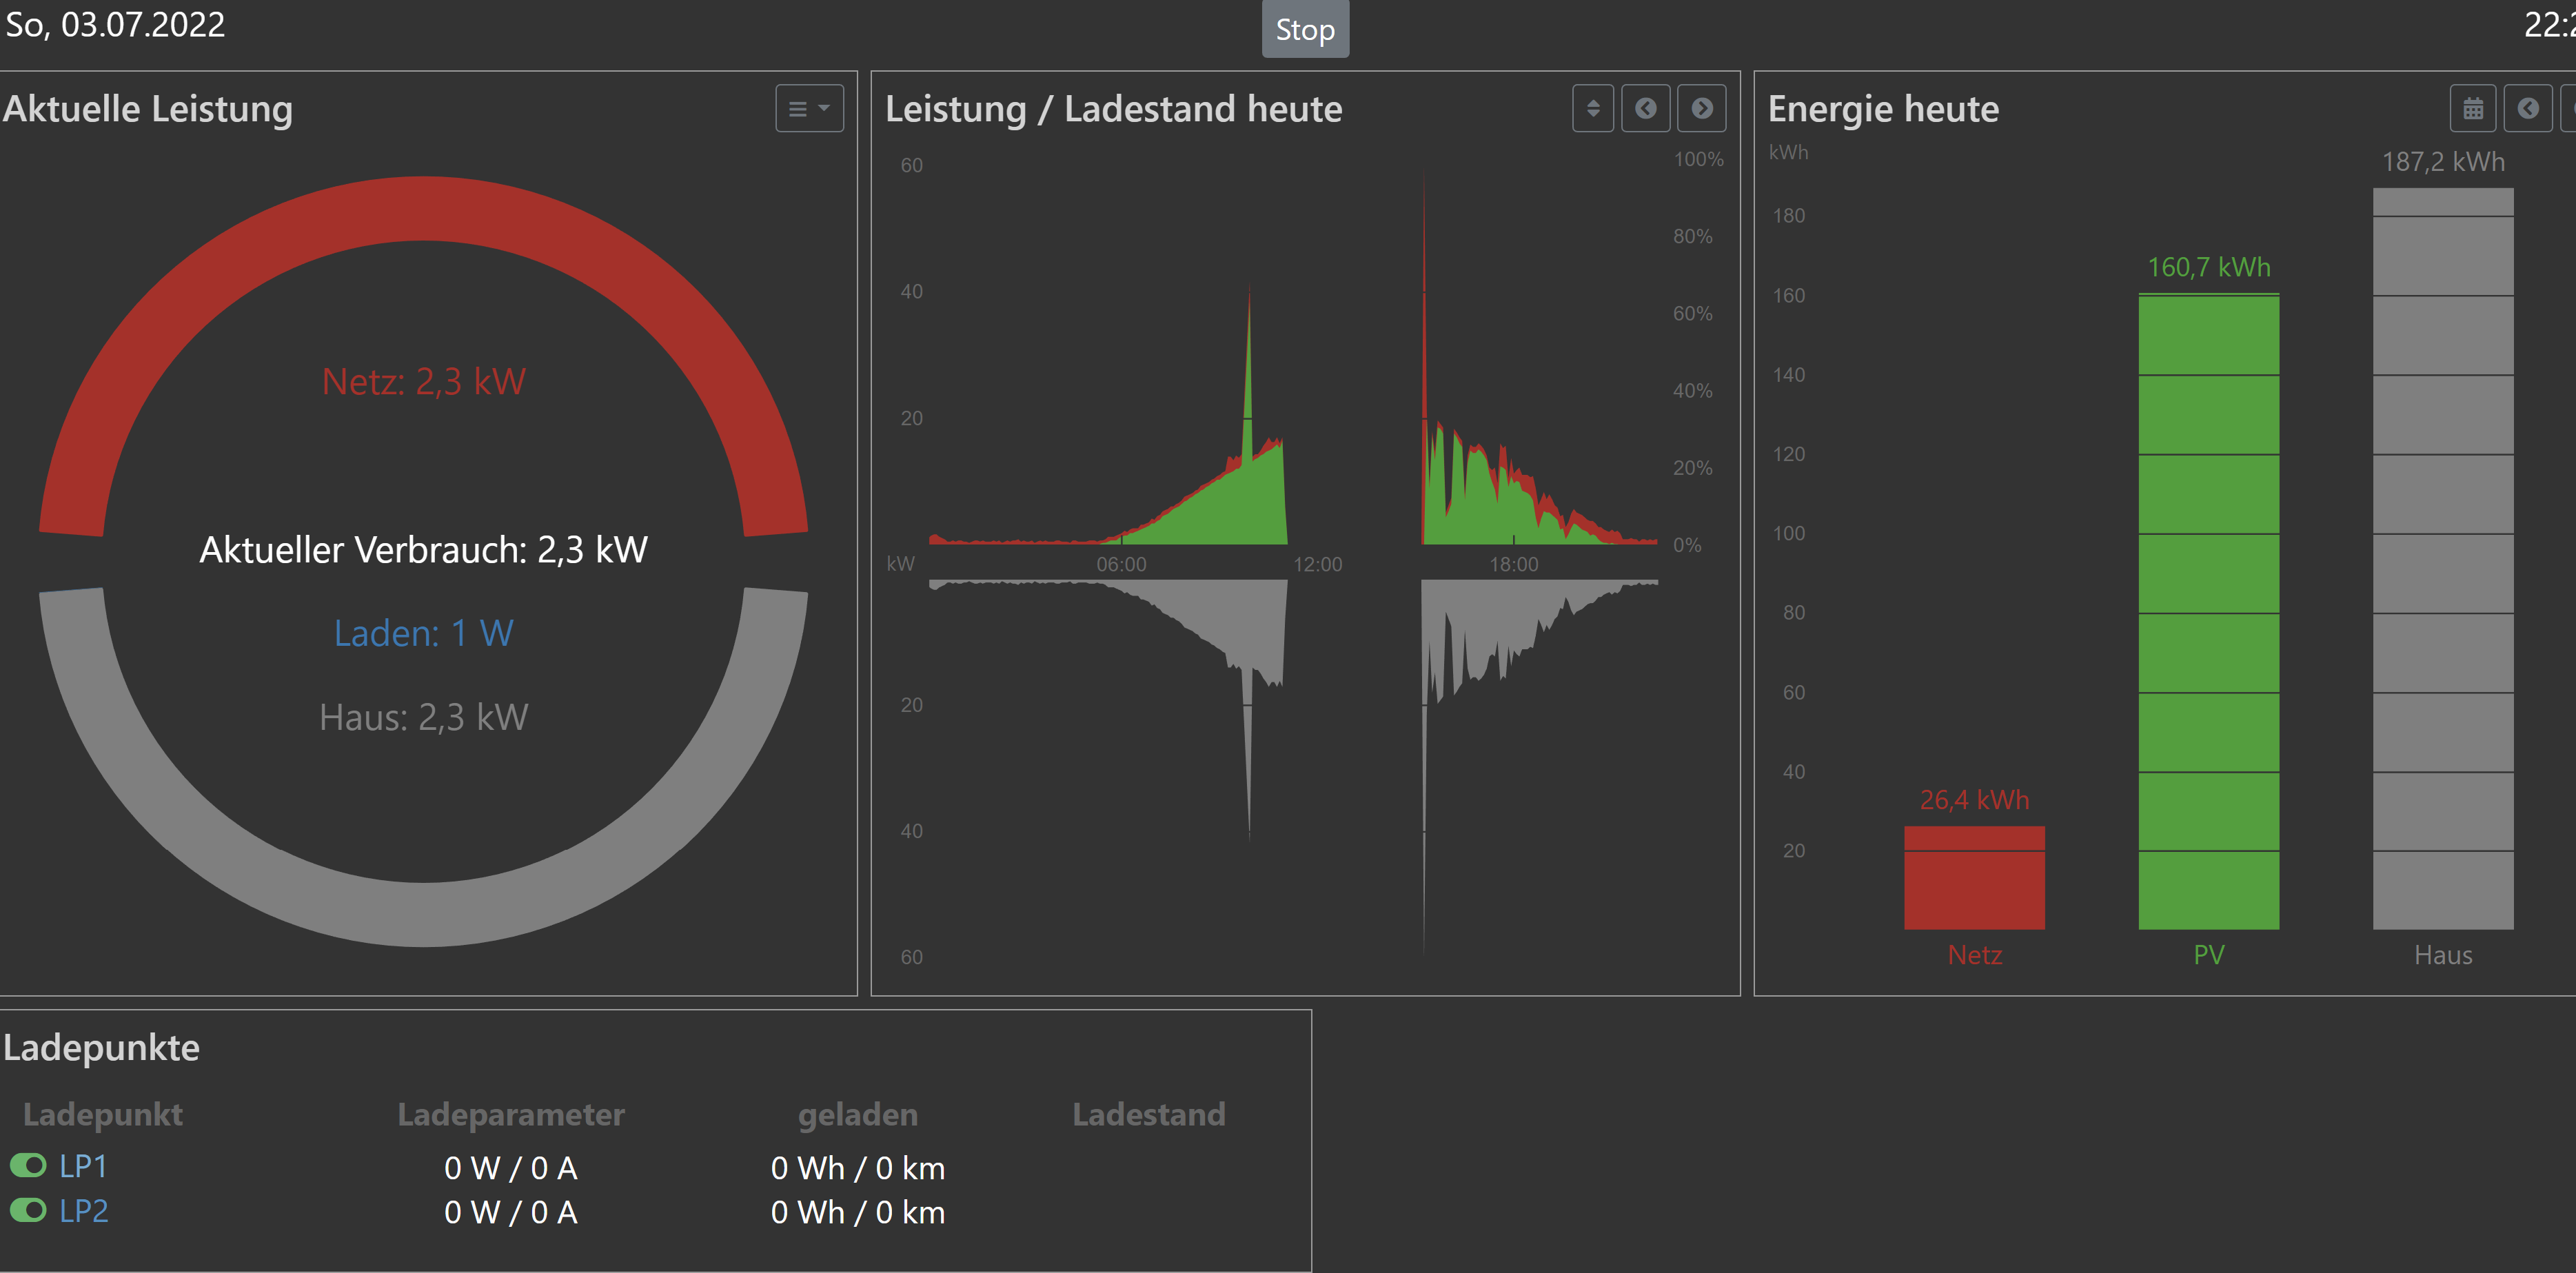
Task: Open the Aktuelle Leistung menu dropdown
Action: point(809,109)
